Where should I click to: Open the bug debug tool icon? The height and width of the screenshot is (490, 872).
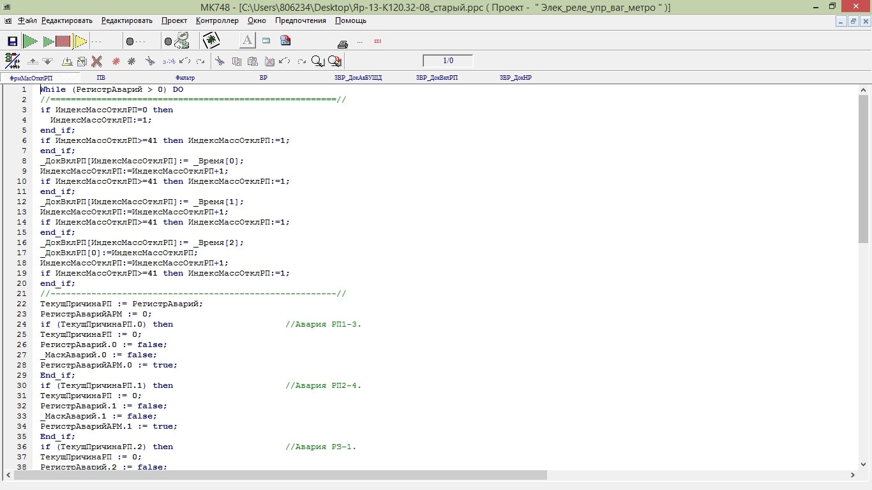pyautogui.click(x=211, y=41)
